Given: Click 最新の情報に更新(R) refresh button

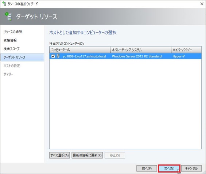Looking at the screenshot, I should 87,155.
